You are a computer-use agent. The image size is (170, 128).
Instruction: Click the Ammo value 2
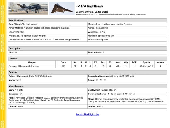(161, 66)
